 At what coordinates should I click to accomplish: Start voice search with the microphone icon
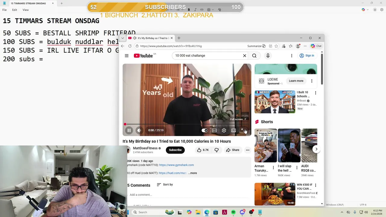click(x=268, y=55)
